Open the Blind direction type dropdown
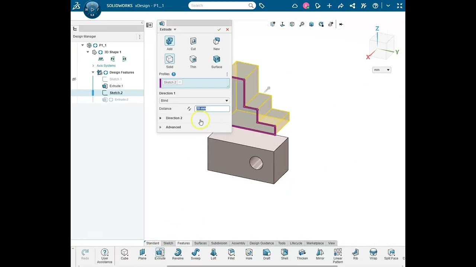The height and width of the screenshot is (267, 476). (x=194, y=100)
